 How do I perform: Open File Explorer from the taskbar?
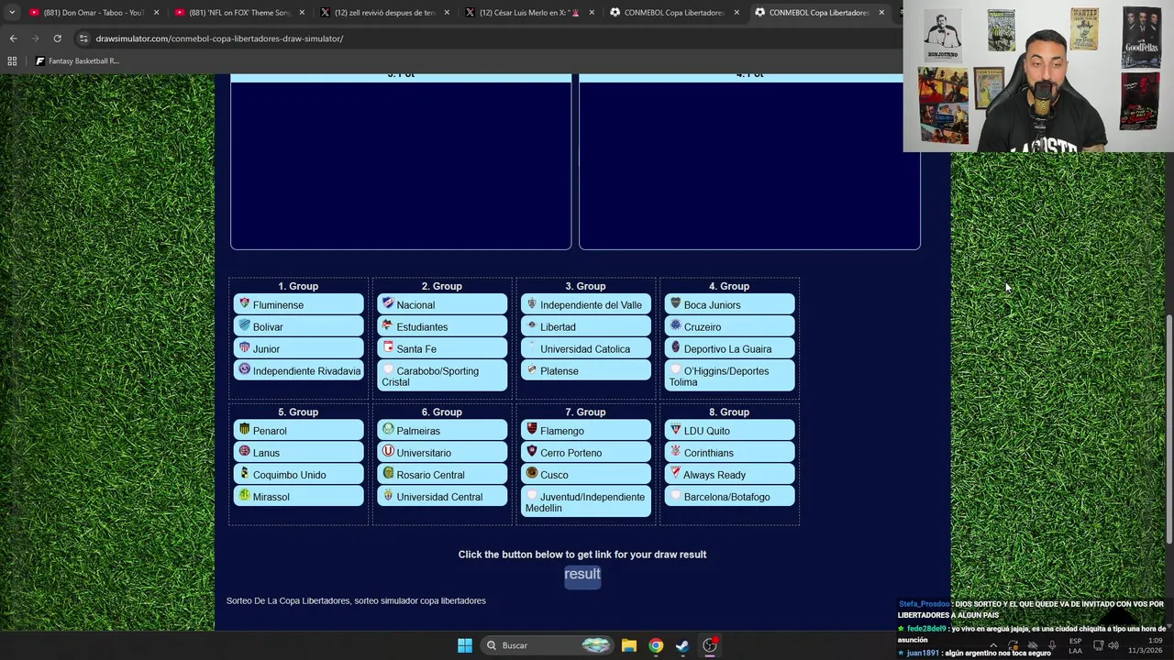click(628, 645)
